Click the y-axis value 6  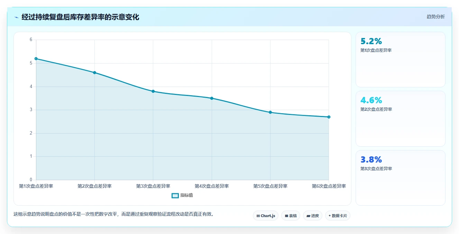coord(31,40)
